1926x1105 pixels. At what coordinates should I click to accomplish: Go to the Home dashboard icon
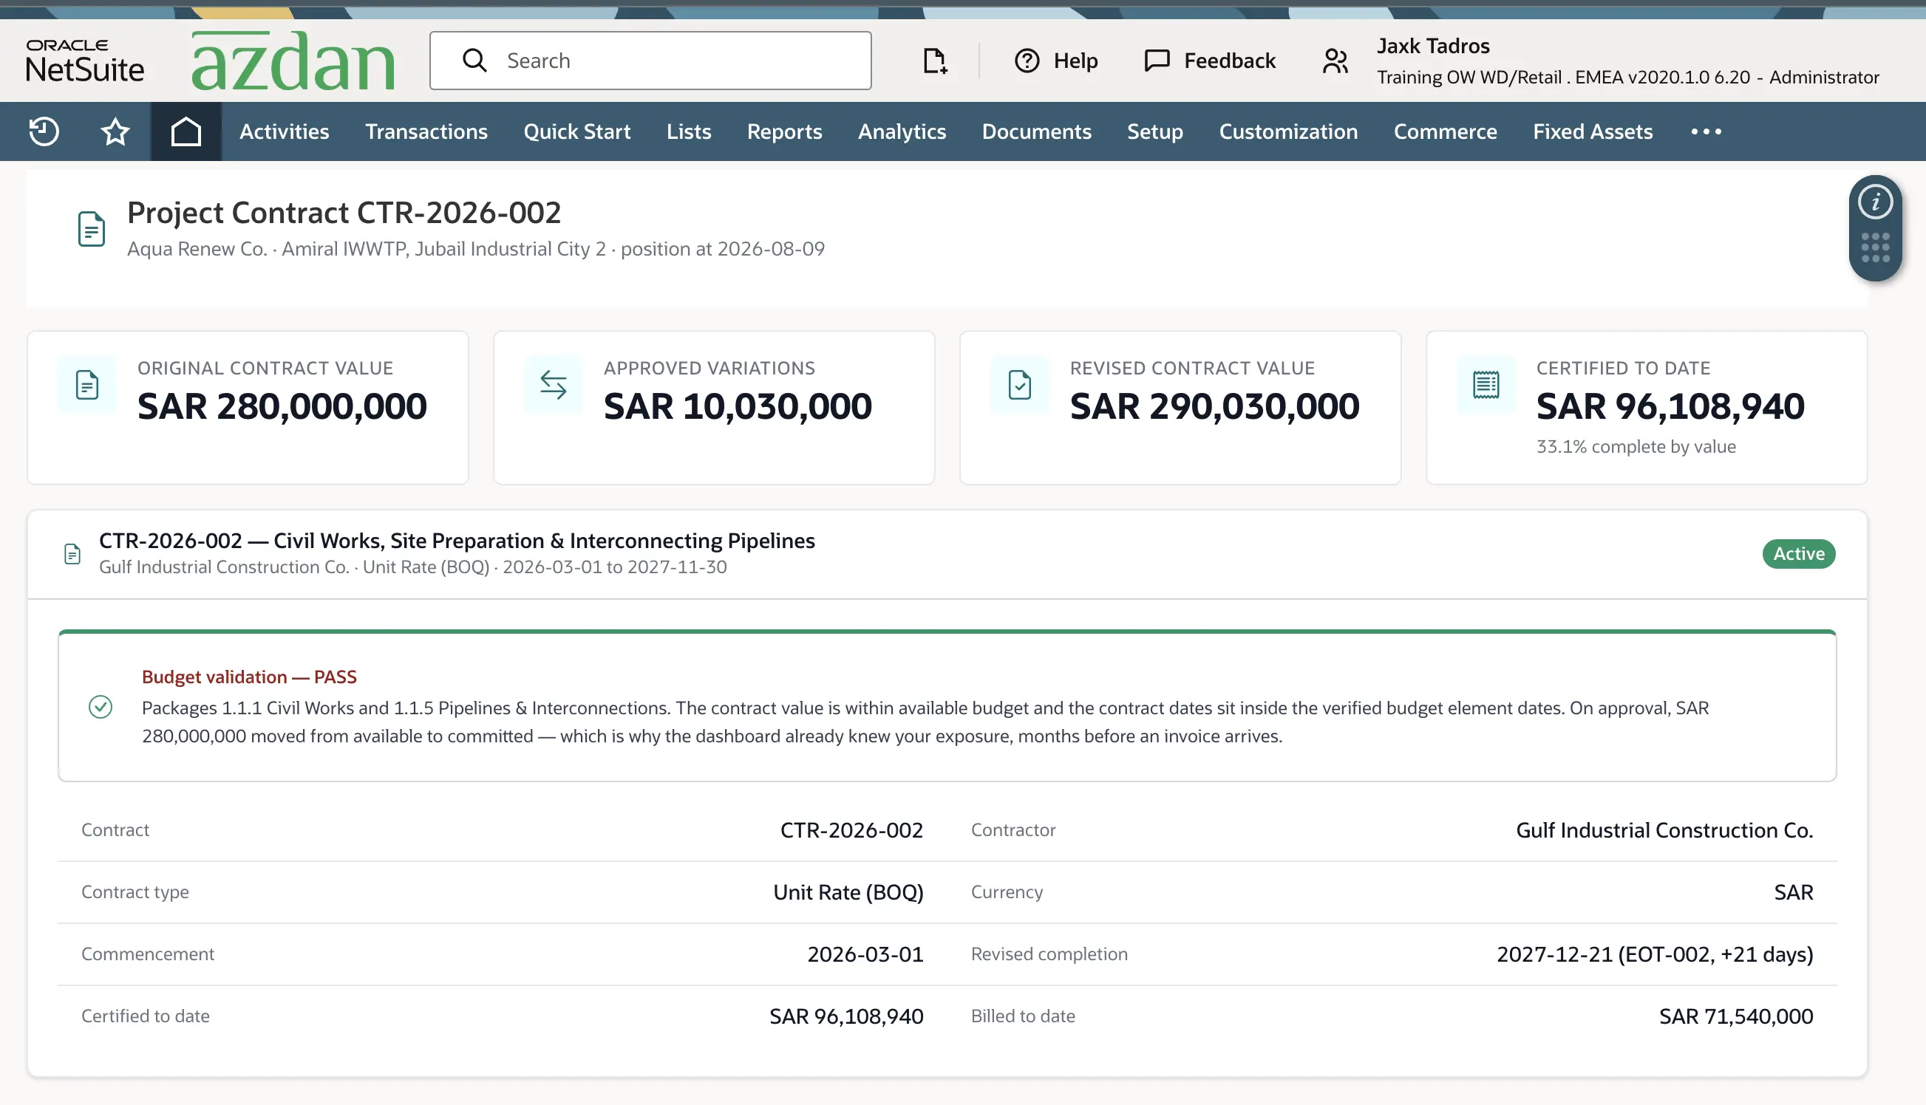click(x=186, y=131)
